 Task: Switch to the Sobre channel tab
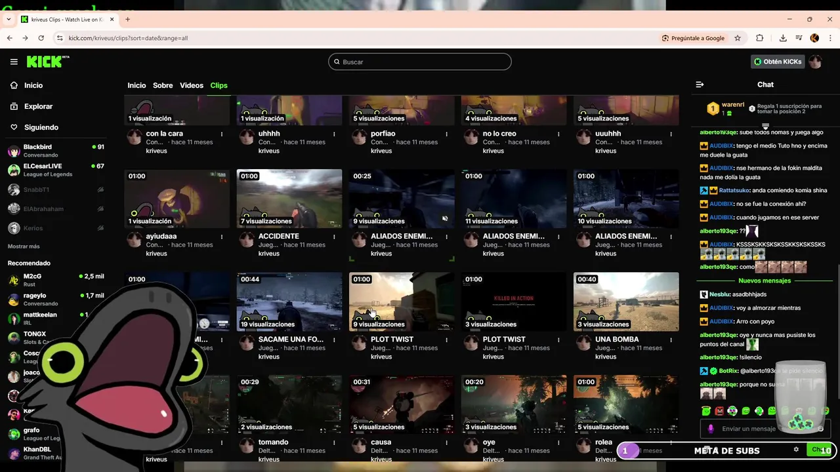click(x=163, y=85)
